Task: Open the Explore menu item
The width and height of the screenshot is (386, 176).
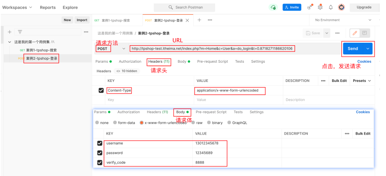Action: point(70,7)
